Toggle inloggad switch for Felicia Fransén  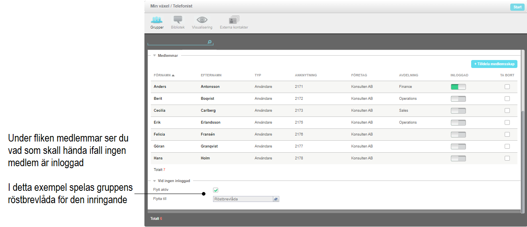458,134
